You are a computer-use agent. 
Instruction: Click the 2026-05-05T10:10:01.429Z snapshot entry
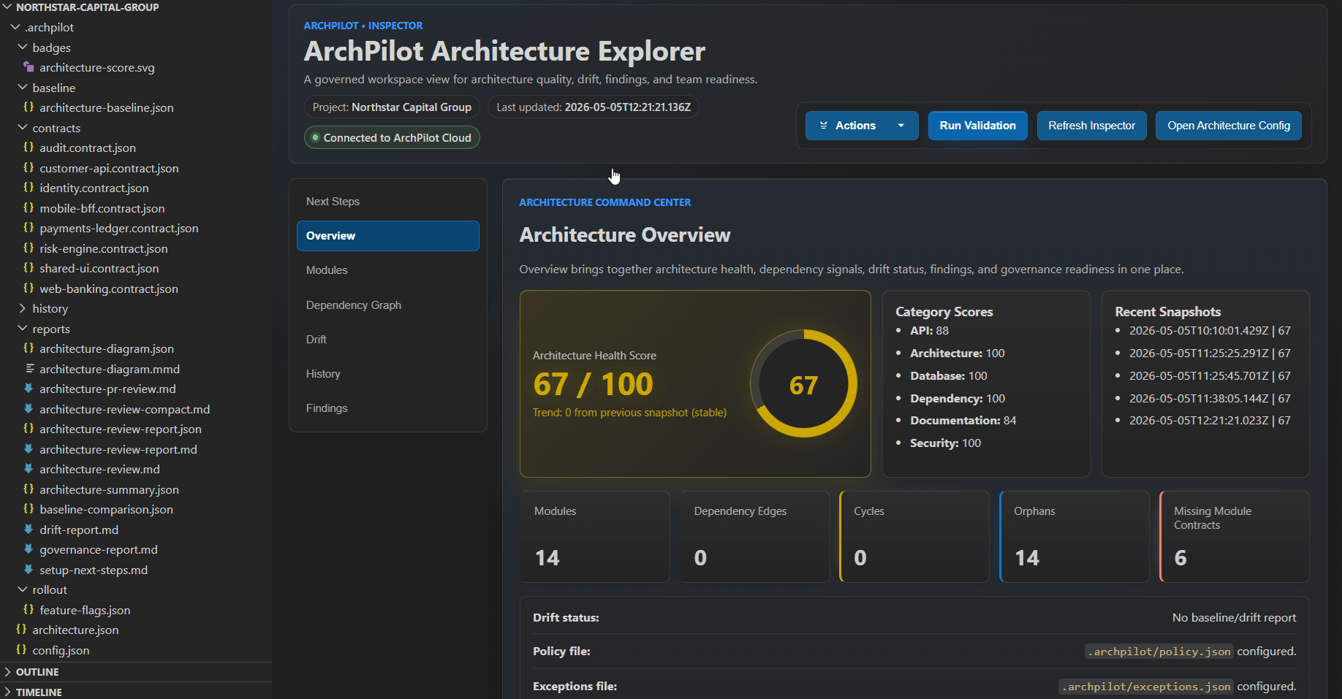pos(1210,331)
